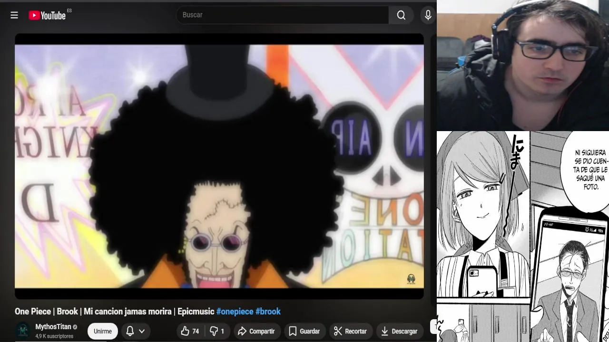Image resolution: width=609 pixels, height=342 pixels.
Task: Expand the notification bell dropdown
Action: pyautogui.click(x=135, y=331)
